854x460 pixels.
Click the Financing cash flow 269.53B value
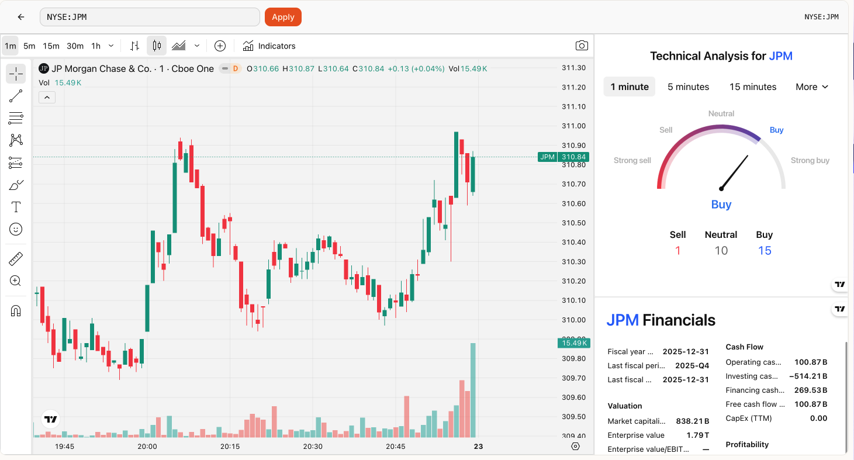coord(811,390)
